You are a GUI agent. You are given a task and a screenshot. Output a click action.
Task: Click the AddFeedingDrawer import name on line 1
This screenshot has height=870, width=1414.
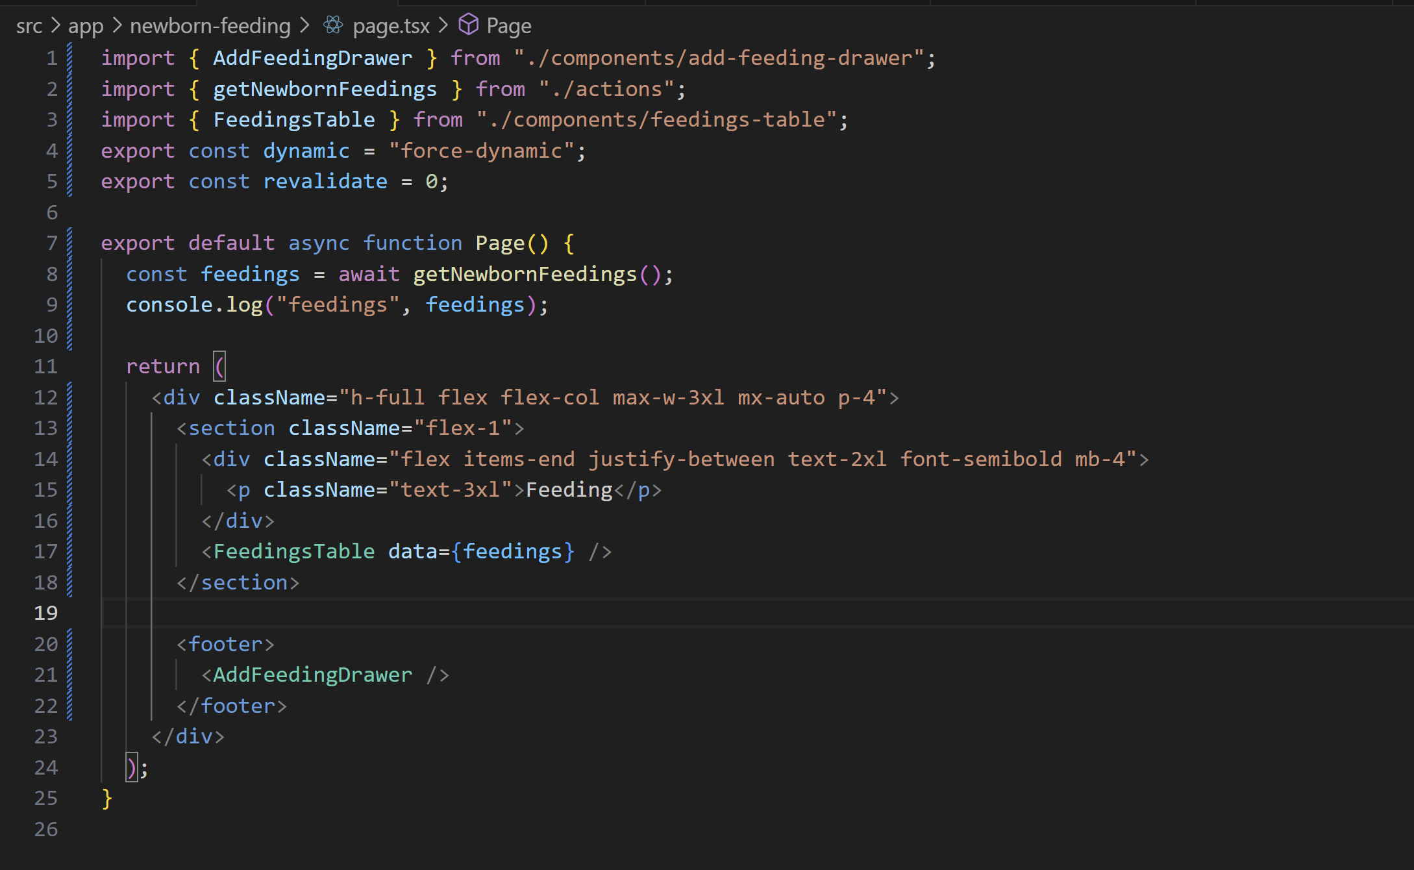[x=312, y=58]
